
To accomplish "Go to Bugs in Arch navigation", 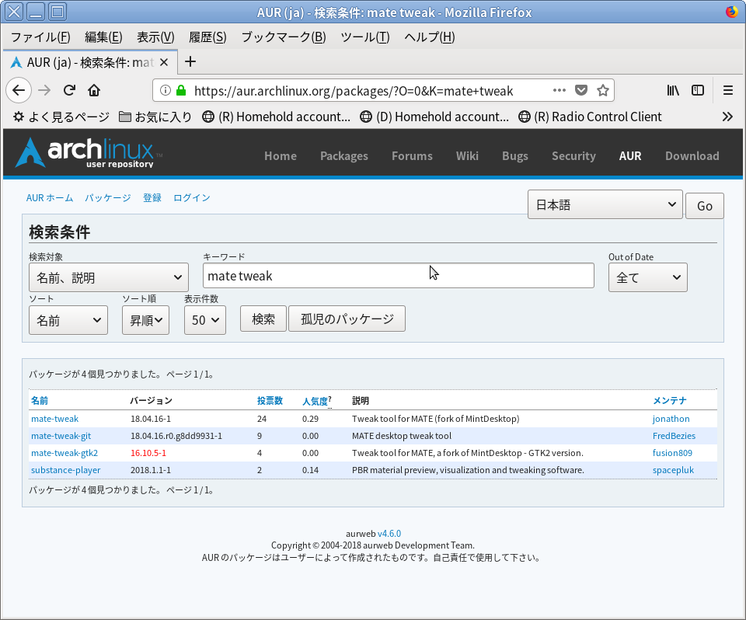I will [x=515, y=156].
